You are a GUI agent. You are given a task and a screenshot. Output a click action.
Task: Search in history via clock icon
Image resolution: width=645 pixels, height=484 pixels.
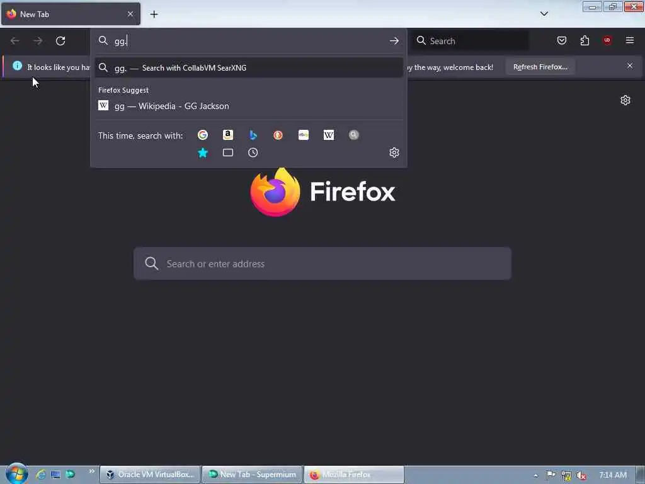[x=253, y=153]
